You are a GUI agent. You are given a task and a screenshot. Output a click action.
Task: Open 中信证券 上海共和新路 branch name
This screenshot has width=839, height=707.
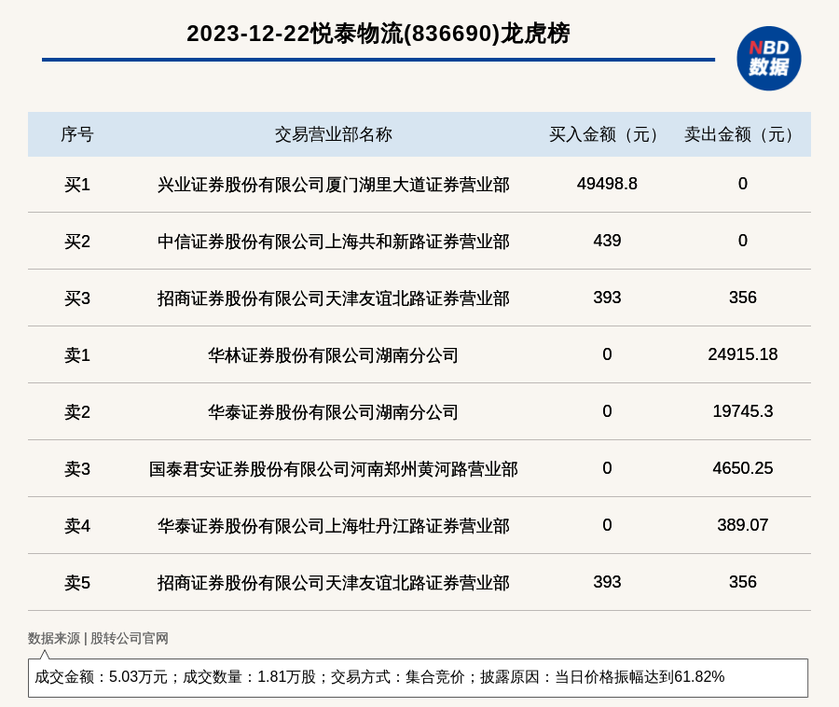coord(333,242)
